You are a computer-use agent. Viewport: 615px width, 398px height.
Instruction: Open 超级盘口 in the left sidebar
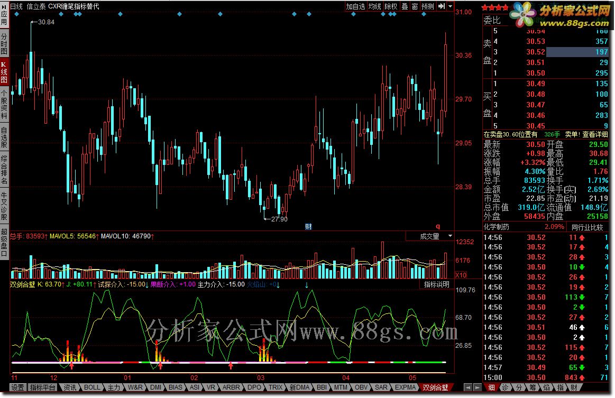click(4, 242)
